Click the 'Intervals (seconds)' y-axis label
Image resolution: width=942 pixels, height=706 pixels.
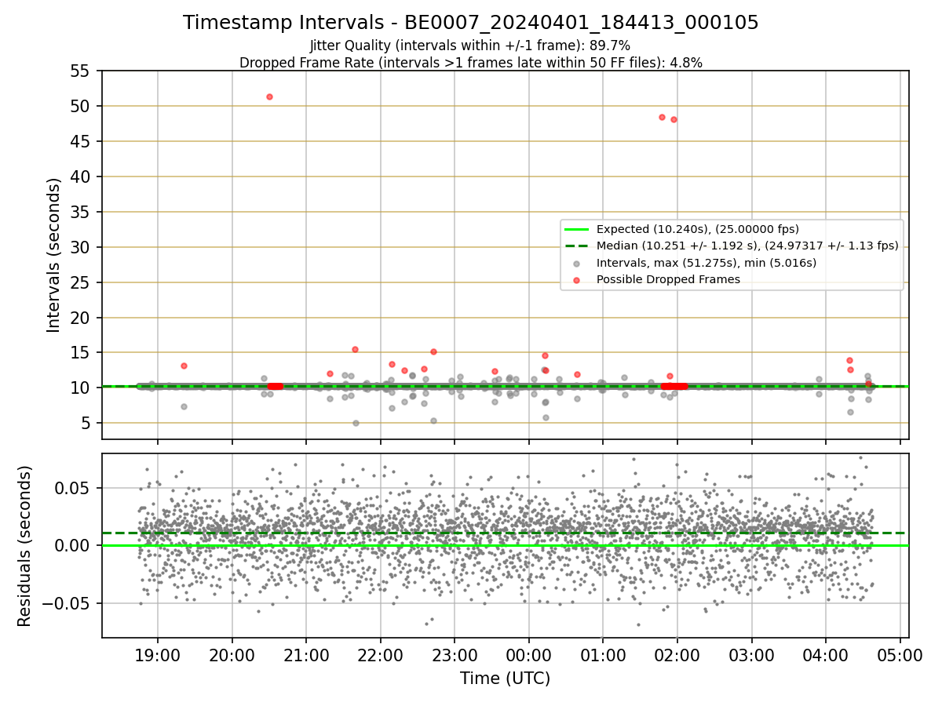pyautogui.click(x=54, y=255)
